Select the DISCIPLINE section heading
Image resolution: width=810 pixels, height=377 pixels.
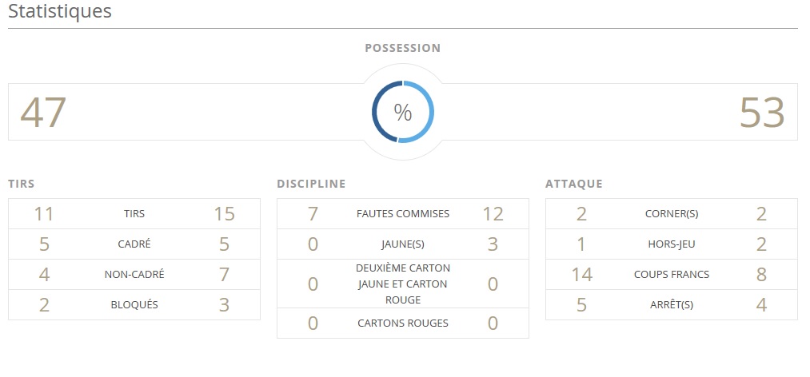pyautogui.click(x=311, y=184)
